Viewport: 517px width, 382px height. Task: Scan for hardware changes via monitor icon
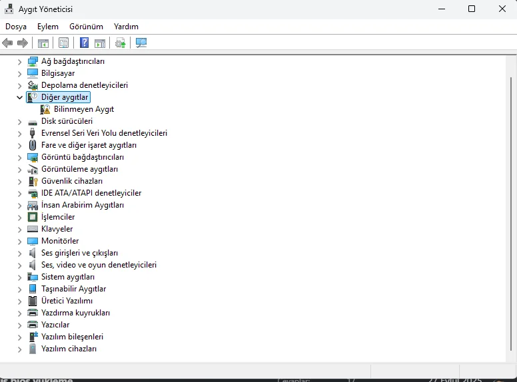141,43
